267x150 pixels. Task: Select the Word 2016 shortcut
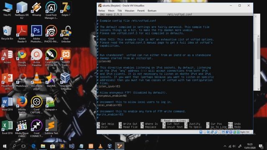(x=7, y=104)
